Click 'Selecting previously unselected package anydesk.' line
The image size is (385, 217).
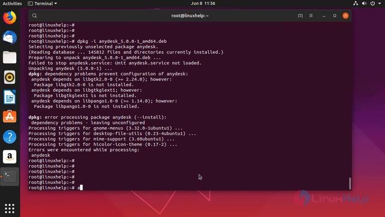coord(93,47)
